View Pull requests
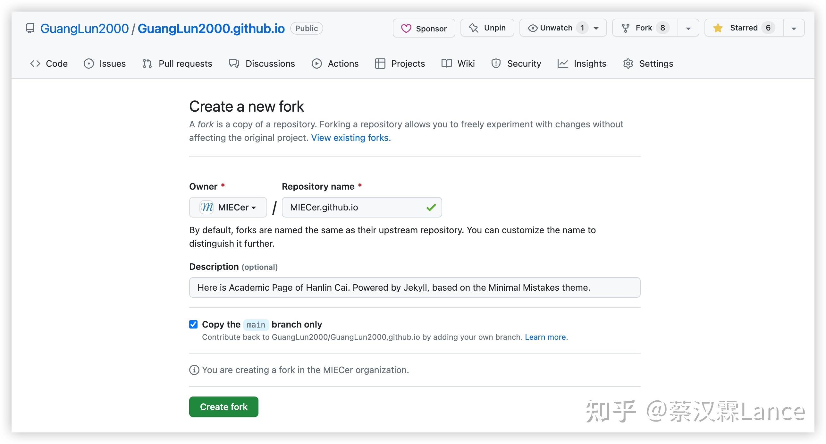This screenshot has height=444, width=826. coord(177,64)
